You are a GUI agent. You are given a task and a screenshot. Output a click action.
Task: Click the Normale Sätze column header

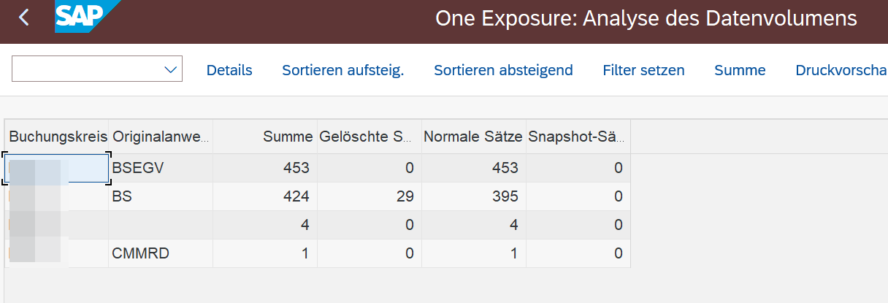tap(472, 137)
